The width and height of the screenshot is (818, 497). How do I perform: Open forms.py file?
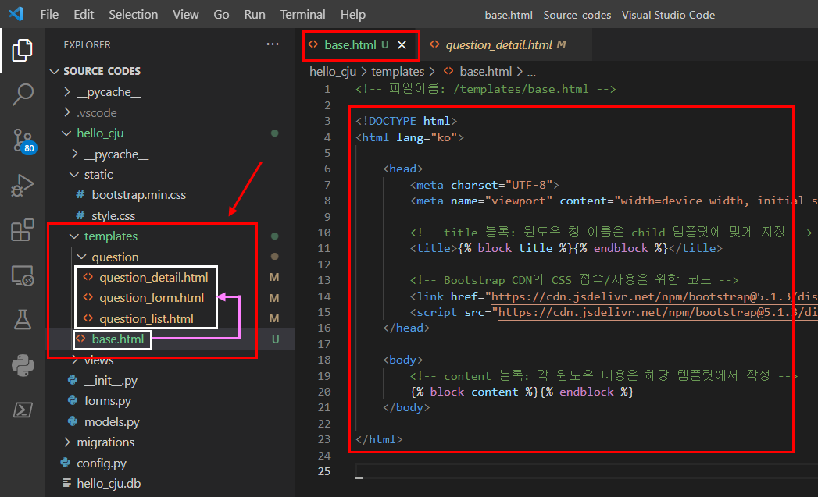[108, 400]
